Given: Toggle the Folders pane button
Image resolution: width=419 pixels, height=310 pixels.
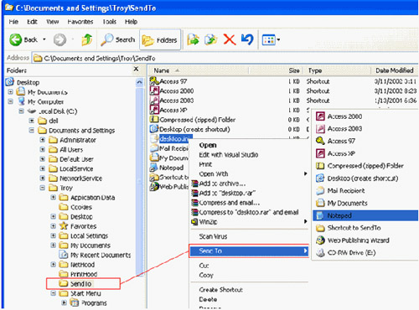Looking at the screenshot, I should pyautogui.click(x=160, y=40).
